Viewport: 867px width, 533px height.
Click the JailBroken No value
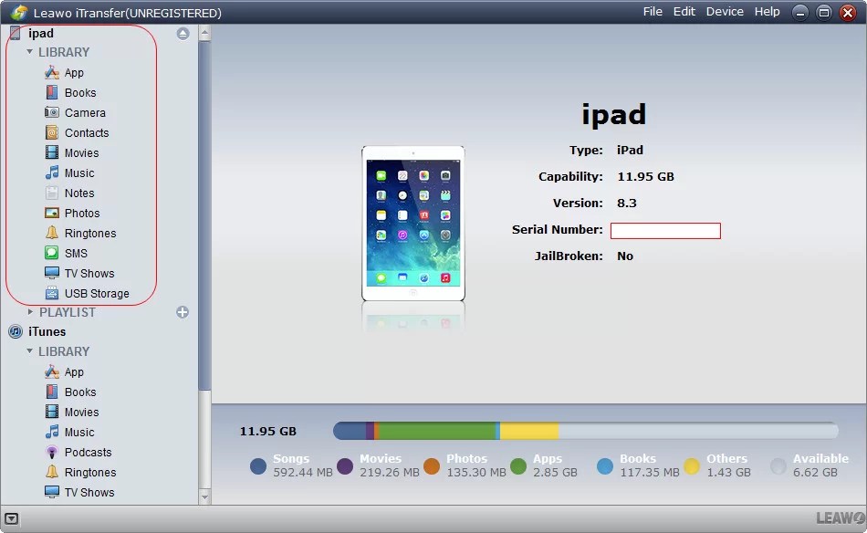[x=625, y=256]
